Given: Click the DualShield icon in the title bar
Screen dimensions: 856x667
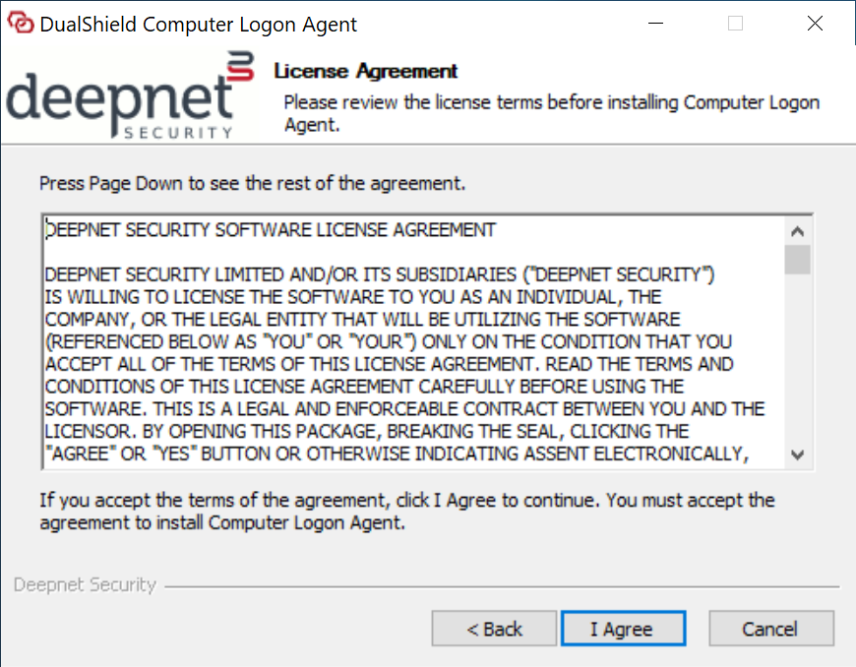Looking at the screenshot, I should click(21, 24).
